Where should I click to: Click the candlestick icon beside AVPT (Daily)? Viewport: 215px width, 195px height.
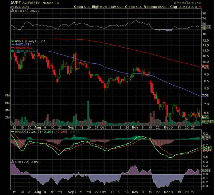(x=13, y=41)
